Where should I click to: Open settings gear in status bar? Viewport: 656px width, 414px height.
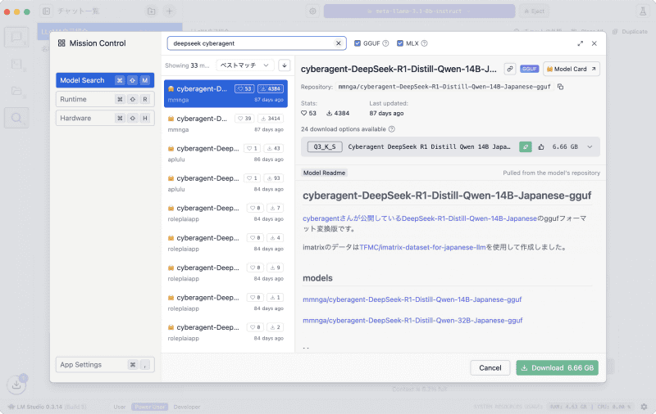[x=644, y=407]
